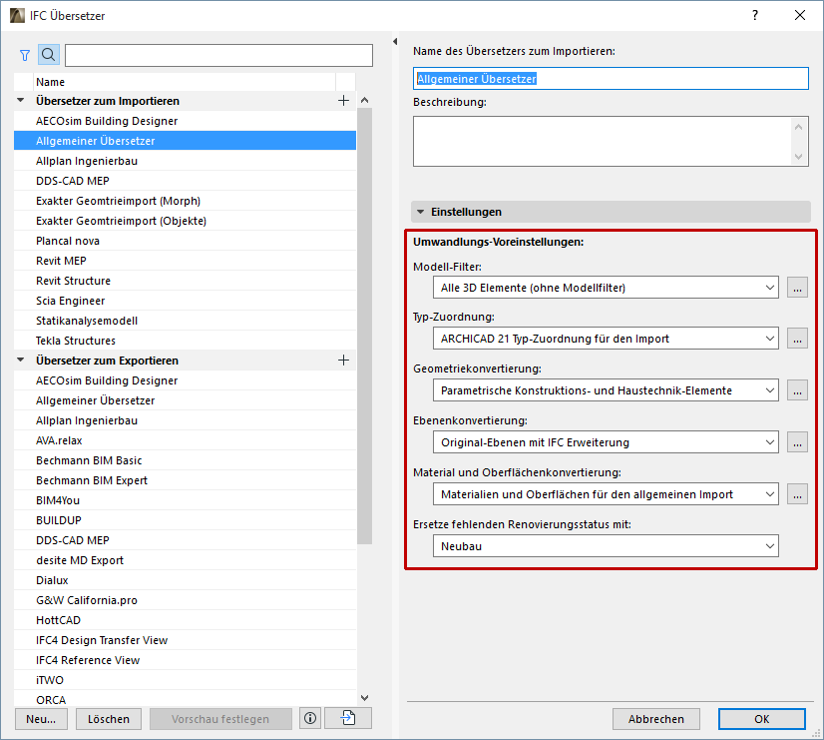Select AVA.relax export translator
The height and width of the screenshot is (740, 824).
[x=185, y=440]
